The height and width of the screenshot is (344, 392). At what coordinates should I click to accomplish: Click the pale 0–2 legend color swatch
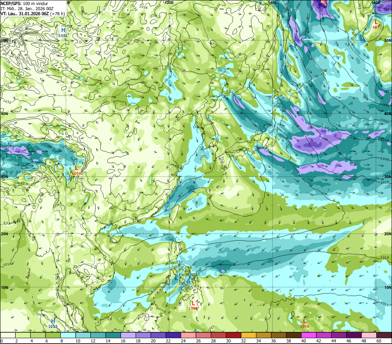[x=8, y=335]
